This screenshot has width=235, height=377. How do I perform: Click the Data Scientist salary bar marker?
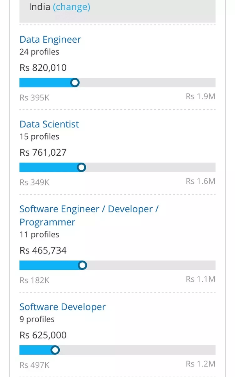(x=81, y=167)
